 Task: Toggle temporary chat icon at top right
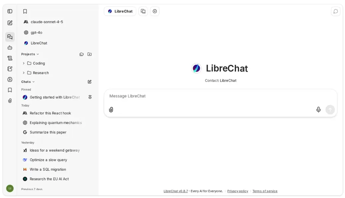tap(336, 11)
